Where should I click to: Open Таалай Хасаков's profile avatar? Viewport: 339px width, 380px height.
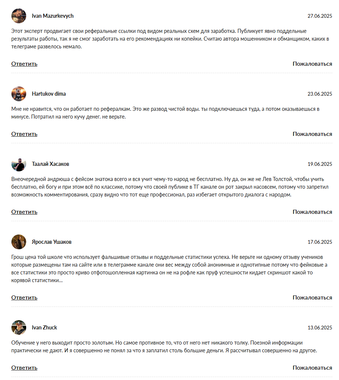click(x=19, y=164)
